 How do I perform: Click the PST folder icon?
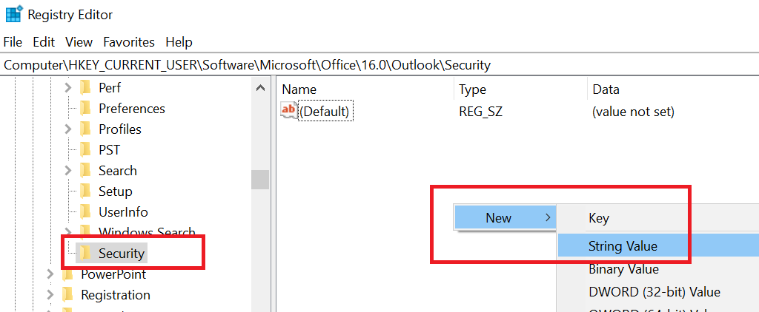pyautogui.click(x=86, y=150)
